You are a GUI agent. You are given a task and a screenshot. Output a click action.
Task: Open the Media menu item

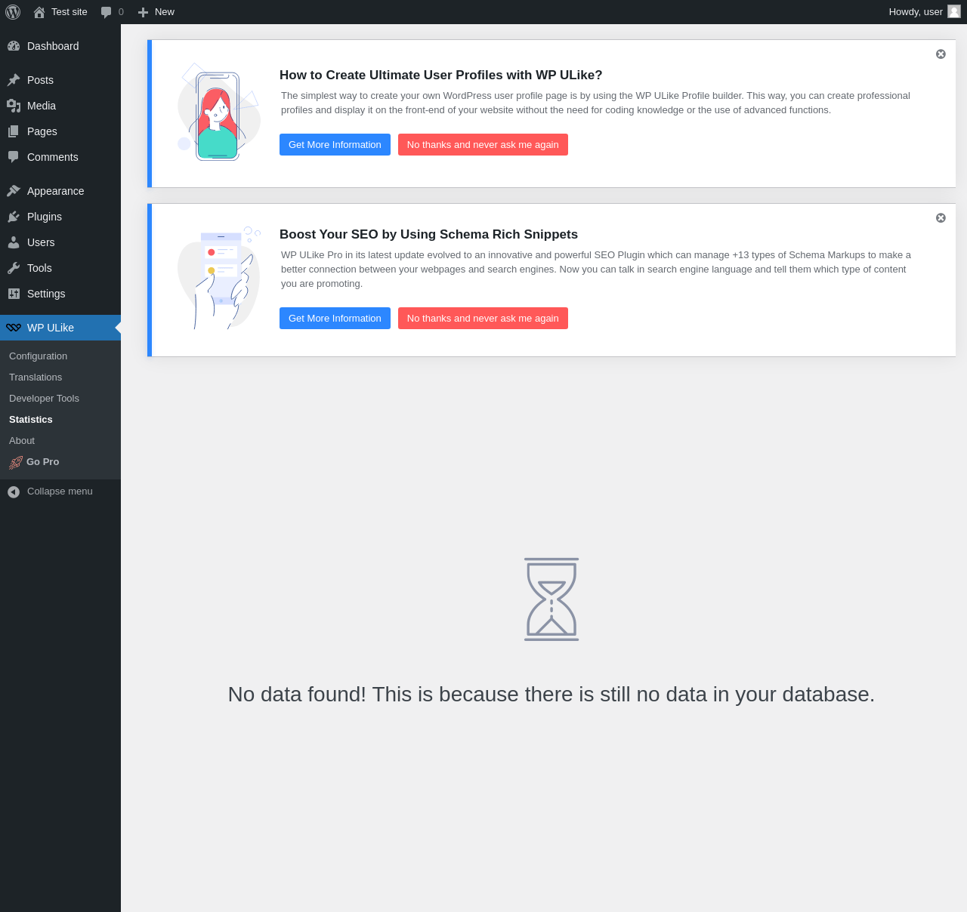click(60, 106)
